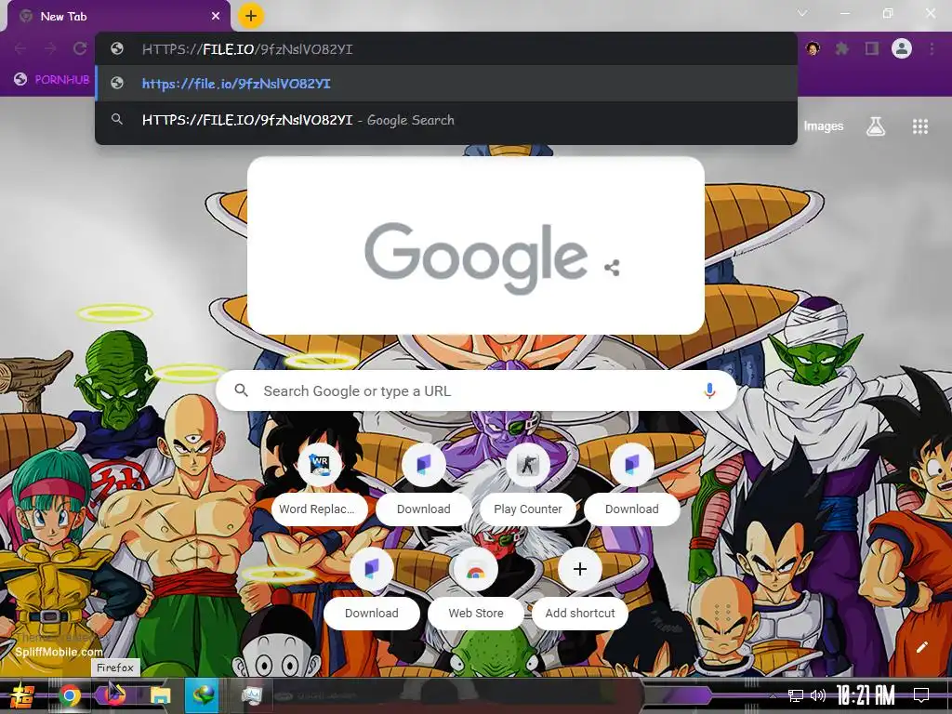Open a new tab with plus button
Viewport: 952px width, 714px height.
251,17
